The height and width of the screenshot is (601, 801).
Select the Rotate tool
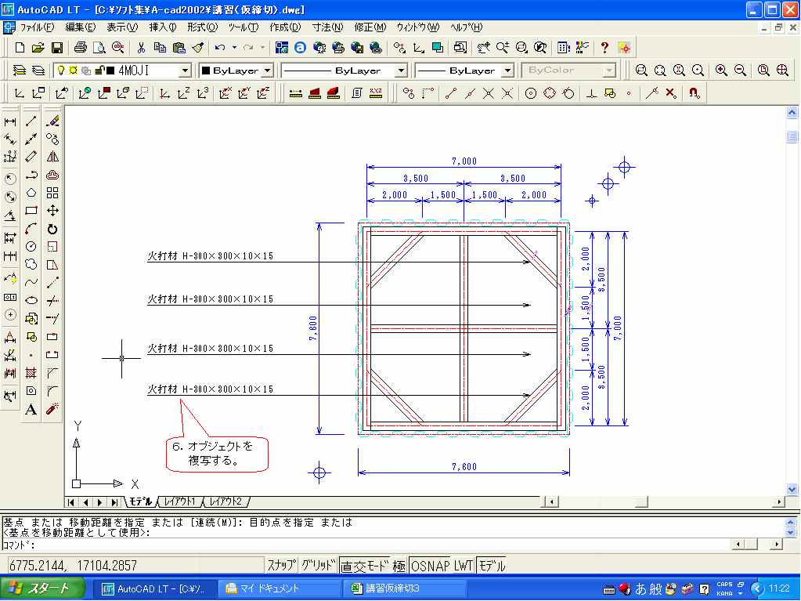[52, 229]
